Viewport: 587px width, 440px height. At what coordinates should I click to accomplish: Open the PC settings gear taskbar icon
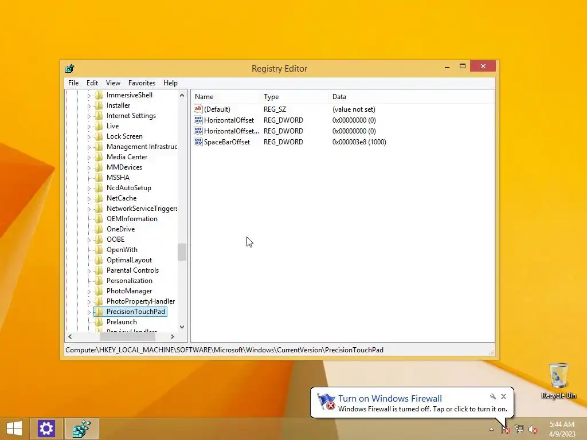46,429
